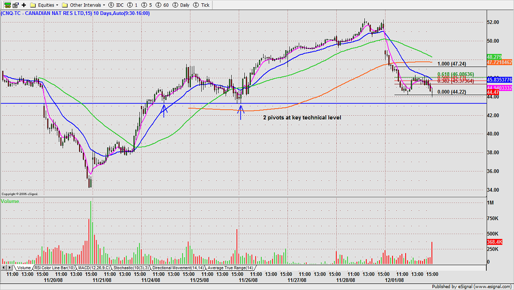Click the green link-windows icon in toolbar
The image size is (514, 290).
[x=7, y=5]
